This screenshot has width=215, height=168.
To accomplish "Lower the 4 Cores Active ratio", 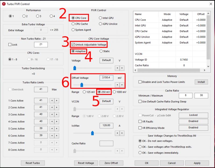I will coord(52,122).
